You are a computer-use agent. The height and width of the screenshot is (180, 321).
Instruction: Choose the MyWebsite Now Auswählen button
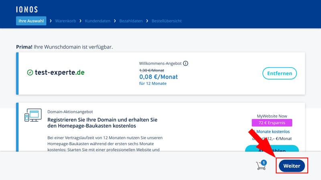tap(272, 150)
